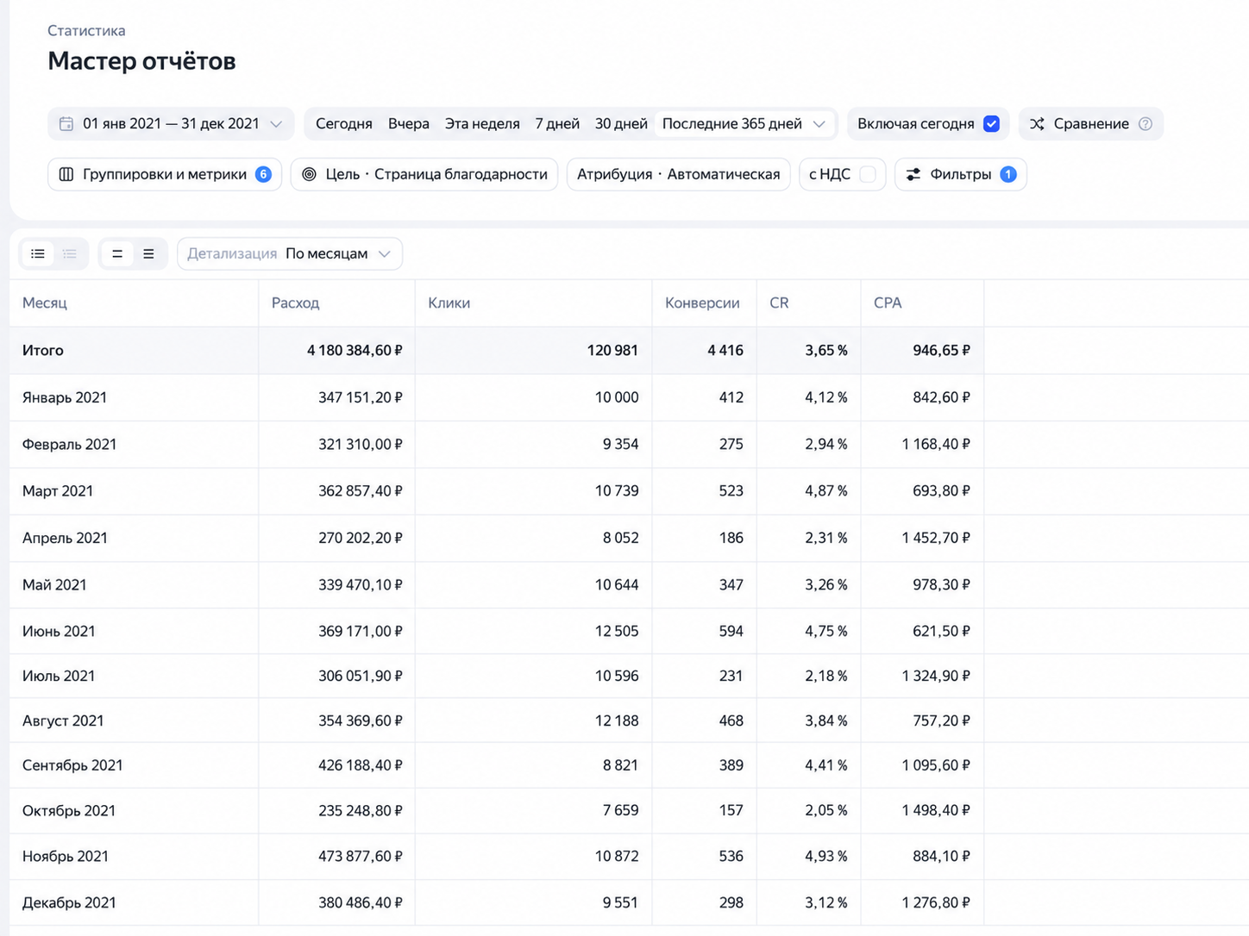Select the Август 2021 row
This screenshot has width=1249, height=936.
496,721
